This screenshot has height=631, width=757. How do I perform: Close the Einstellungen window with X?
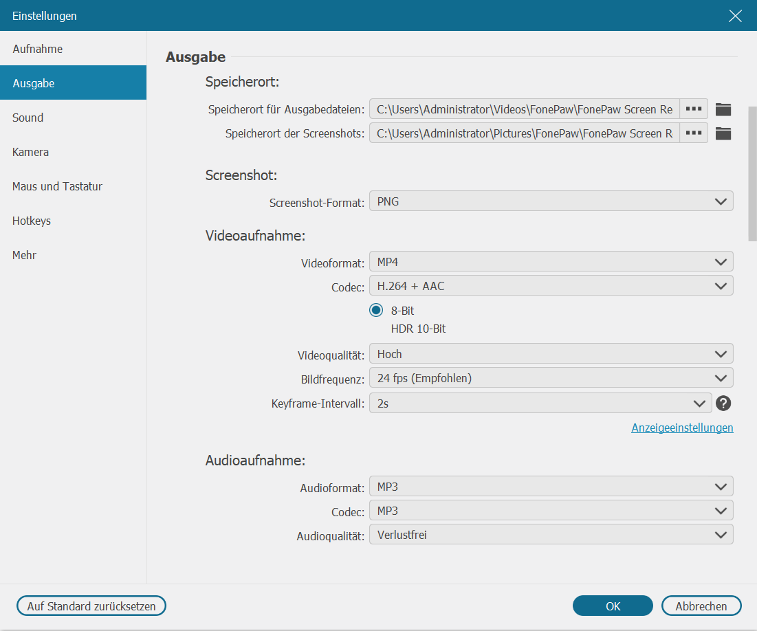(x=735, y=16)
